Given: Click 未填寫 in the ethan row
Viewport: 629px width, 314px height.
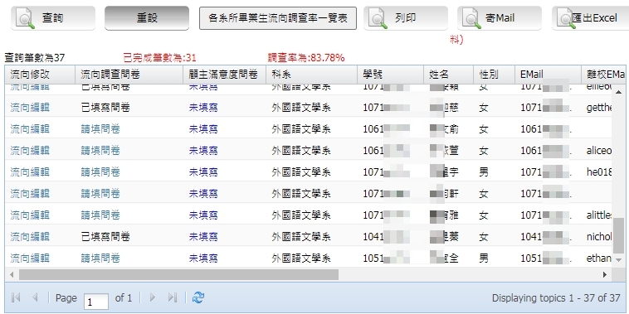Looking at the screenshot, I should 203,258.
